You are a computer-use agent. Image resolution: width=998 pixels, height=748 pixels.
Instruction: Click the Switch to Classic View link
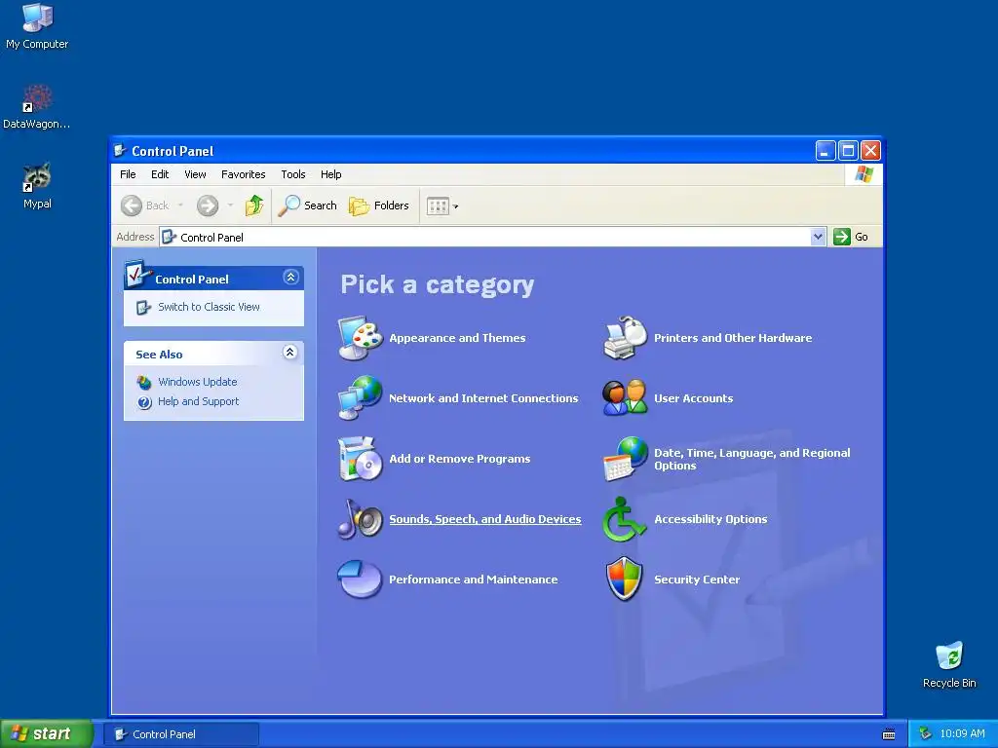[209, 307]
